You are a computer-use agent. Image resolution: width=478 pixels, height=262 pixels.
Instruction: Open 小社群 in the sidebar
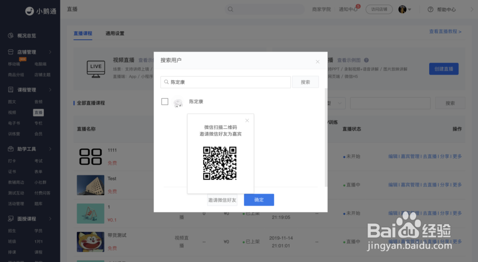(x=40, y=182)
